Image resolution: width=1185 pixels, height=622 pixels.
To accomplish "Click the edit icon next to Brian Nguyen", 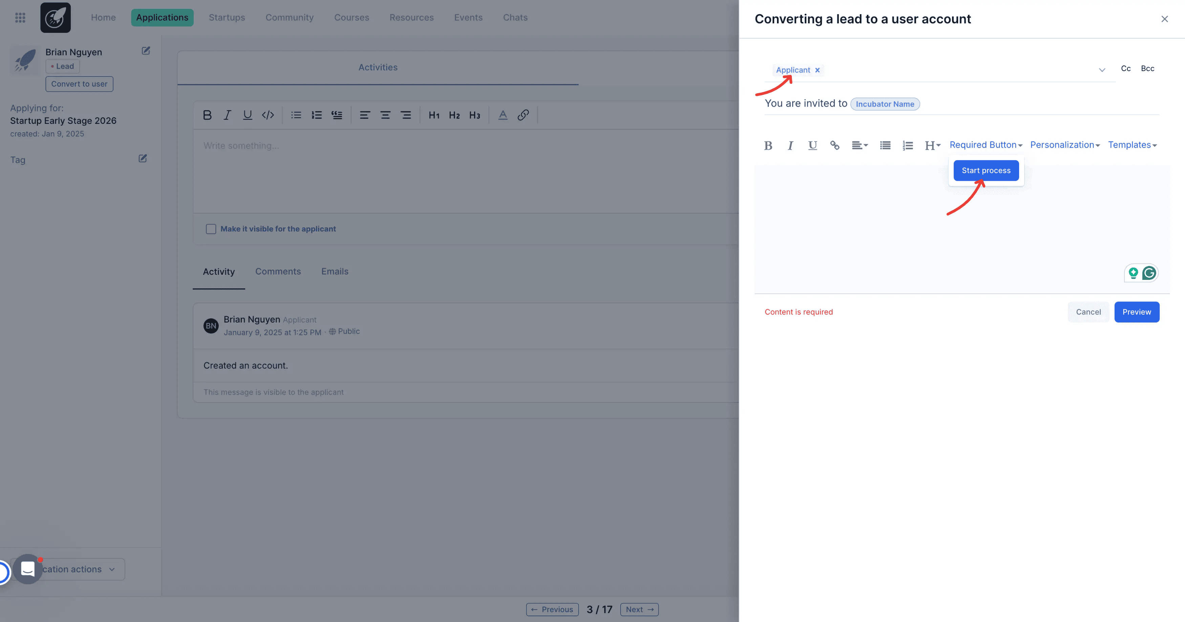I will click(x=146, y=51).
